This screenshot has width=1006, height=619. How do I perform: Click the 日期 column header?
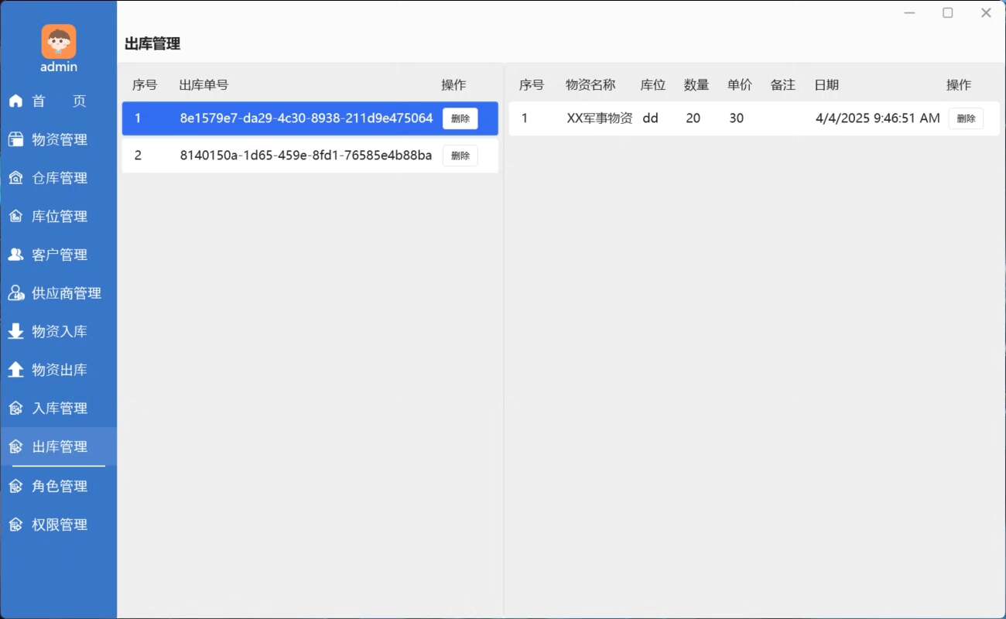(x=826, y=85)
